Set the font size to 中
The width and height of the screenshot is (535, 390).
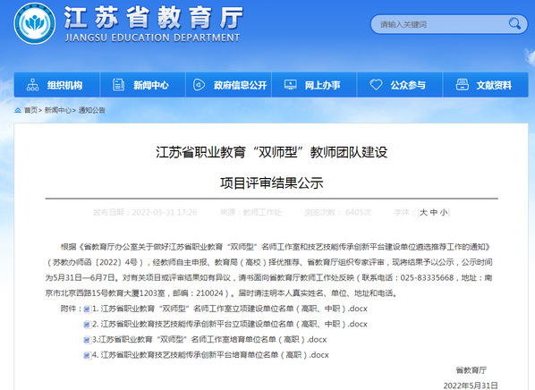pyautogui.click(x=434, y=213)
